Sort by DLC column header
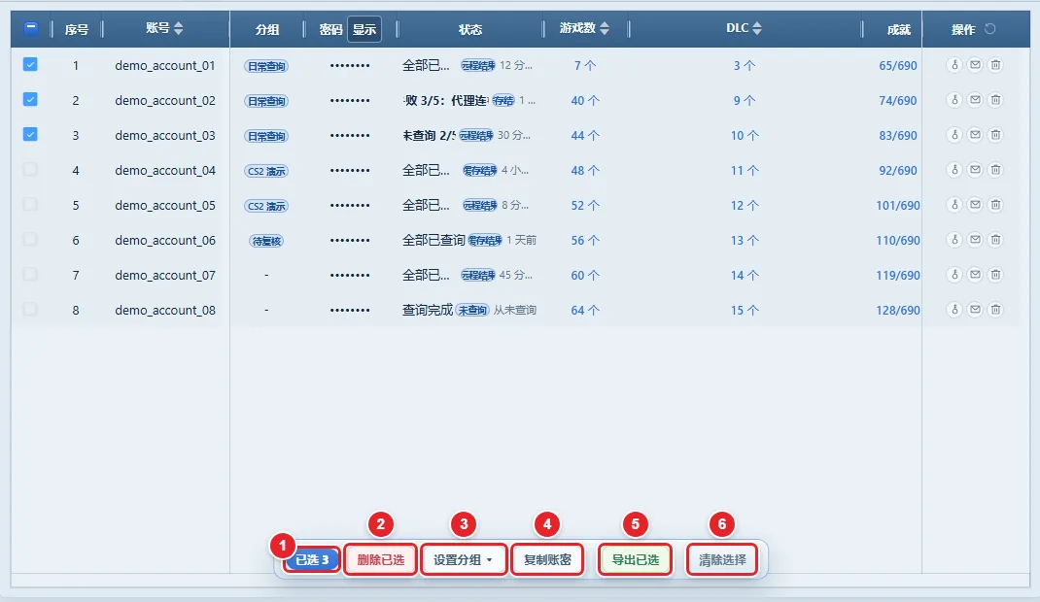This screenshot has height=602, width=1040. pos(744,28)
